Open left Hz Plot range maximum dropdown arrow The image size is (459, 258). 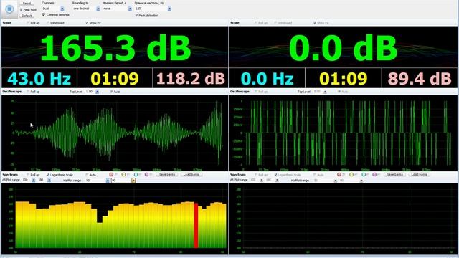pyautogui.click(x=133, y=181)
